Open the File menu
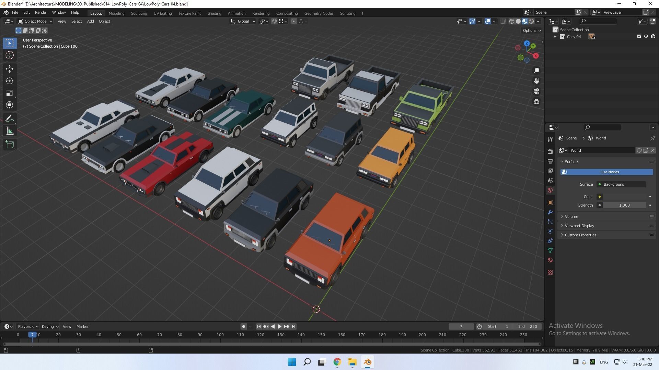This screenshot has height=370, width=659. [x=15, y=12]
